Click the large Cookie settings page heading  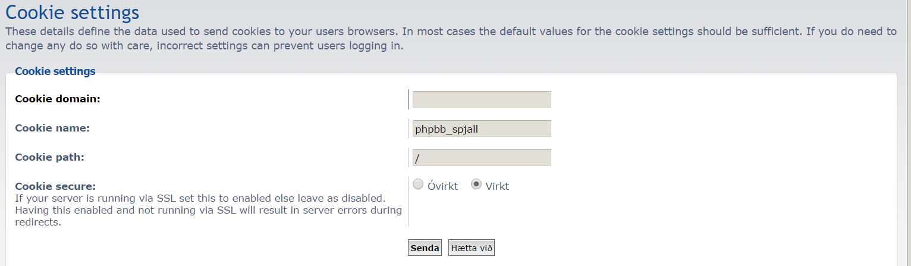click(x=73, y=12)
